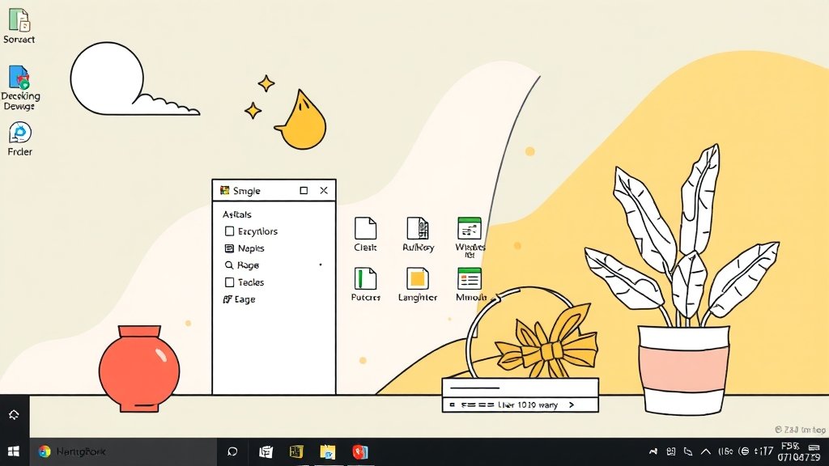The image size is (829, 466).
Task: Open the Mmoah green-header file icon
Action: click(470, 279)
